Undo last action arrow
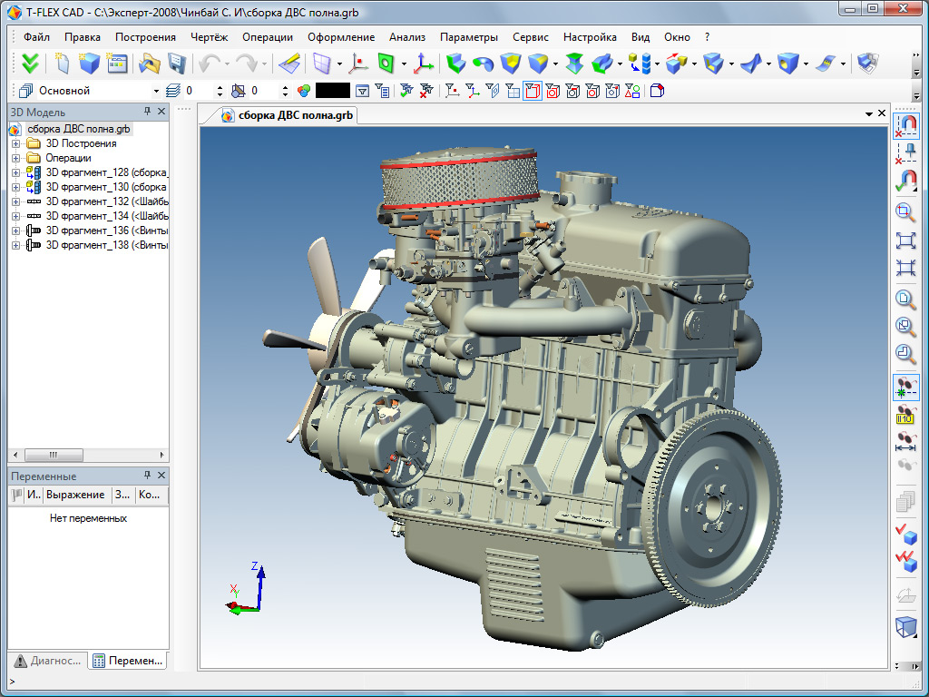 tap(210, 63)
